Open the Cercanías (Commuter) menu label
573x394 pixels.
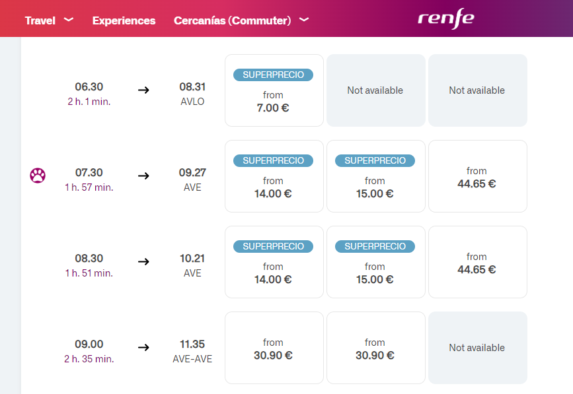232,20
